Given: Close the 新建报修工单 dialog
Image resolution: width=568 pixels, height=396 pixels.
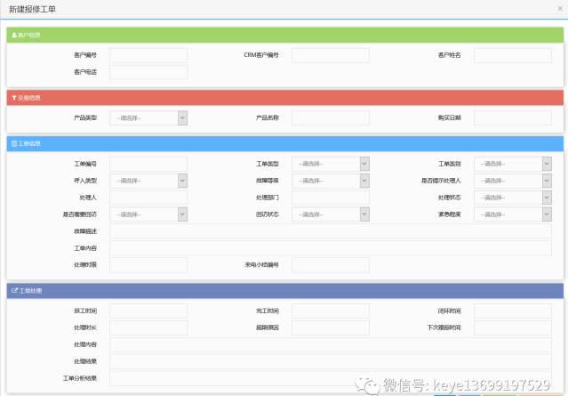Looking at the screenshot, I should pyautogui.click(x=559, y=8).
